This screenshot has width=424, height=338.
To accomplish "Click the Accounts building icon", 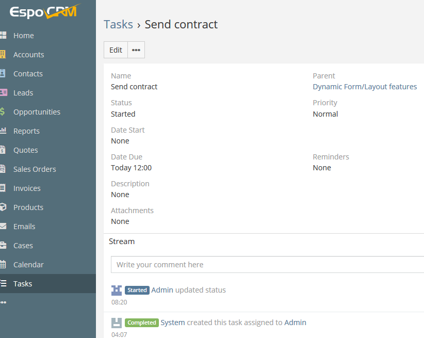I will click(x=3, y=55).
